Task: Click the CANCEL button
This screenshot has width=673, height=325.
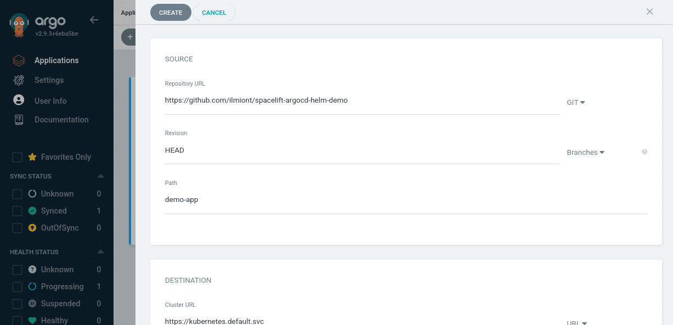Action: pyautogui.click(x=214, y=13)
